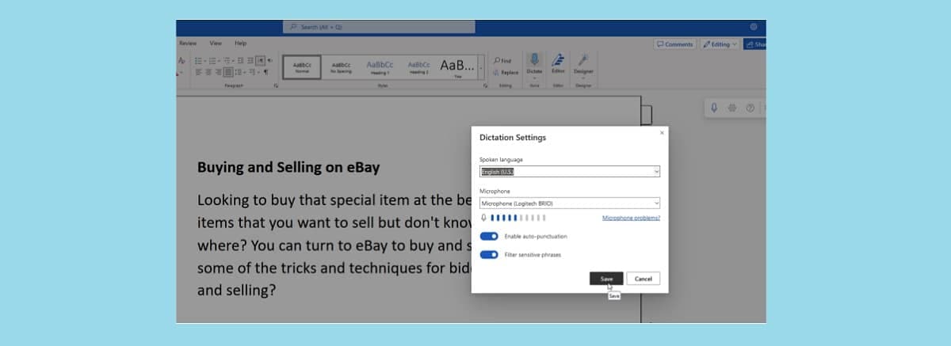
Task: Click the dictation help question mark icon
Action: tap(750, 108)
